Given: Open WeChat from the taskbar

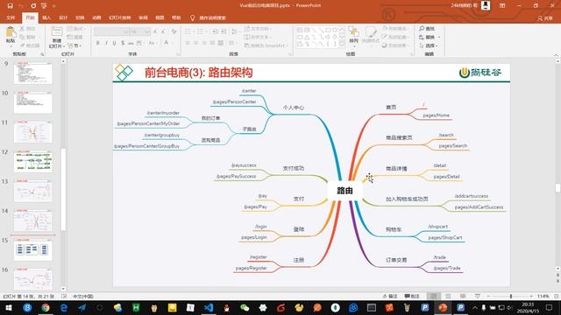Looking at the screenshot, I should pyautogui.click(x=245, y=307).
